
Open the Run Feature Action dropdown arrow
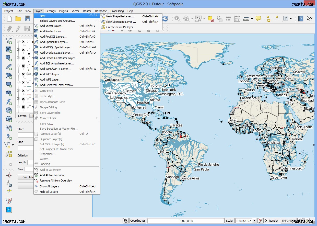[192, 18]
